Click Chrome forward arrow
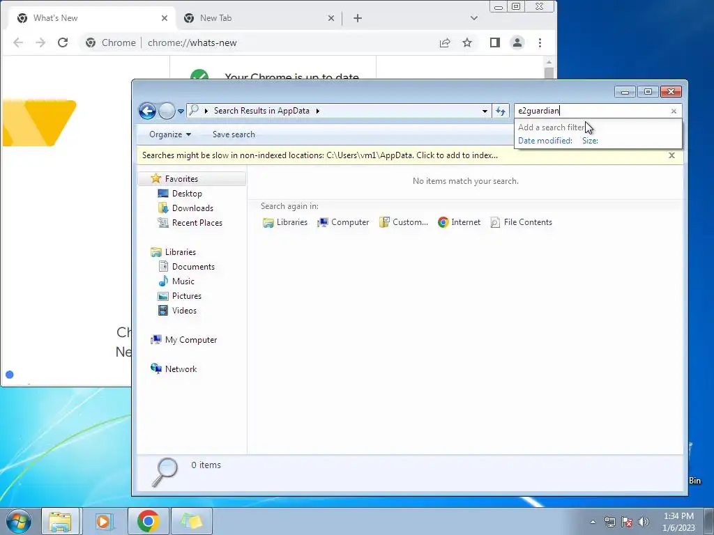Screen dimensions: 714x535 point(40,42)
